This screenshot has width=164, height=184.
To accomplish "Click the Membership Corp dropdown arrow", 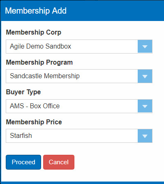I will coord(145,47).
